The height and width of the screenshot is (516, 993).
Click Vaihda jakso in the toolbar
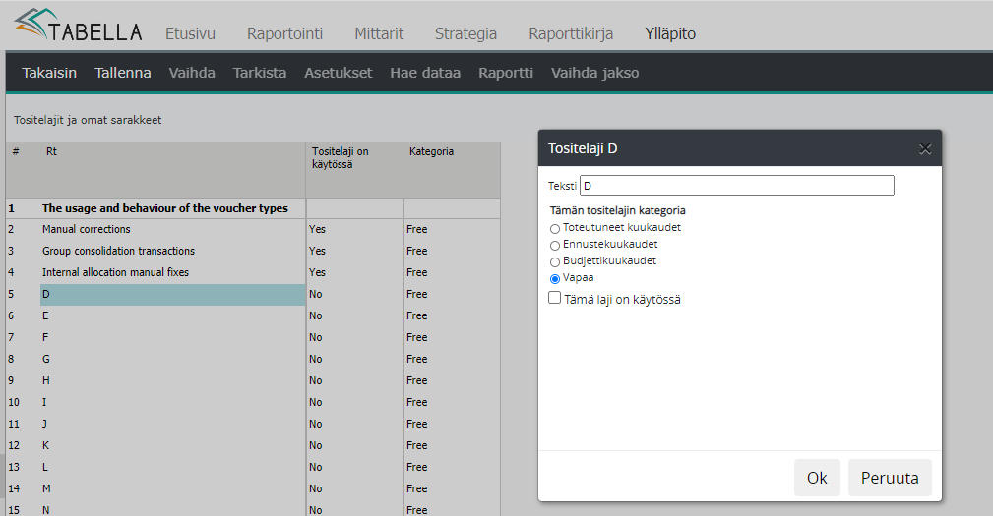(x=594, y=73)
